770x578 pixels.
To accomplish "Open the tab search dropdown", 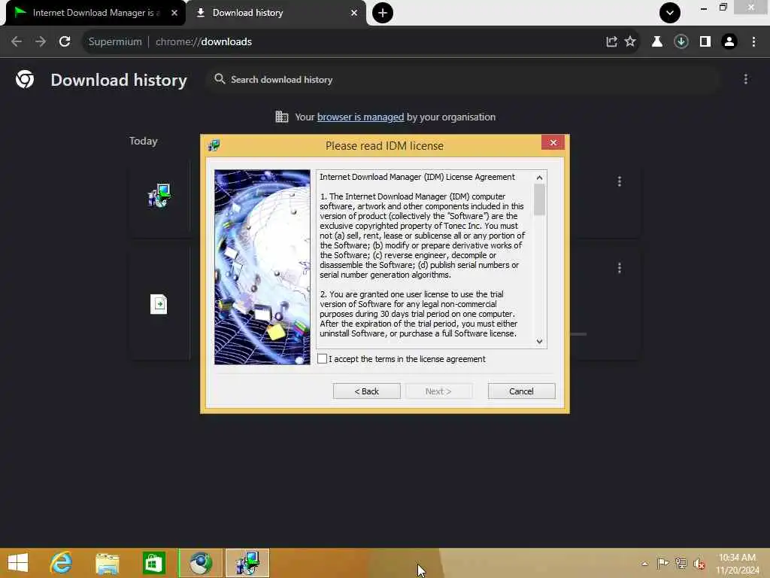I will 669,13.
